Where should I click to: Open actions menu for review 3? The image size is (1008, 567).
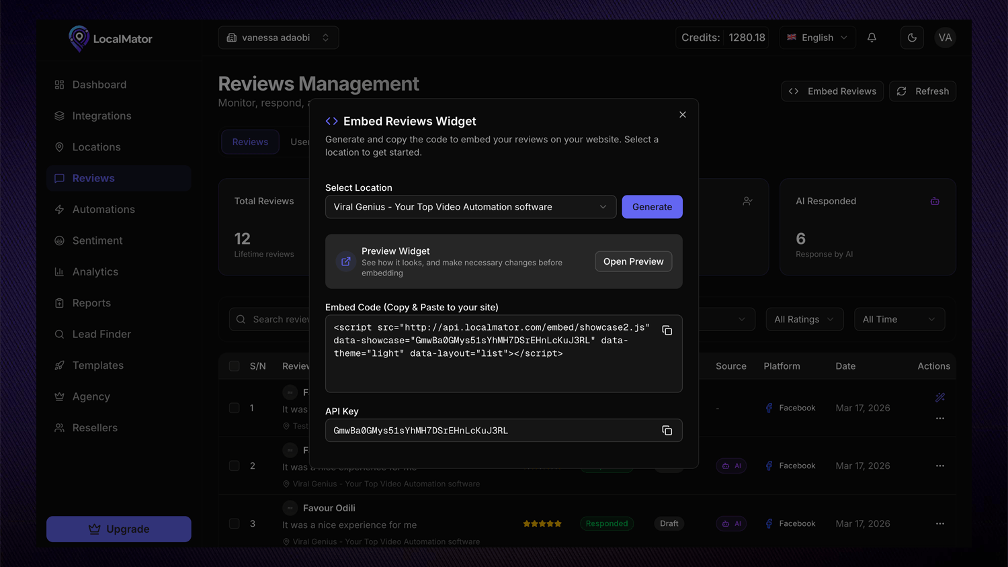point(939,523)
